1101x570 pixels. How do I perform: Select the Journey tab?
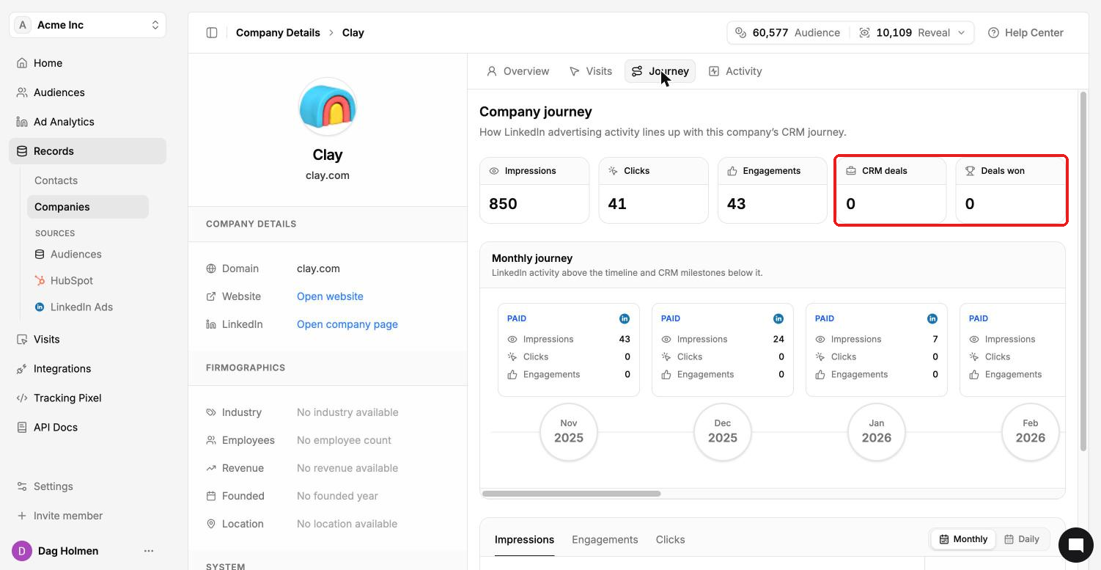[660, 71]
